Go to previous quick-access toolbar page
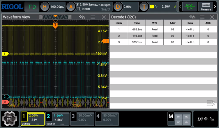The height and width of the screenshot is (128, 219). point(181,6)
